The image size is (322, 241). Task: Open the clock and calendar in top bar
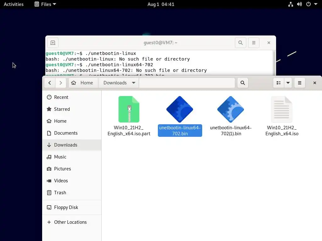161,4
